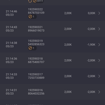Click round ID 7253733889
Viewport: 105px width, 105px height.
pos(36,78)
